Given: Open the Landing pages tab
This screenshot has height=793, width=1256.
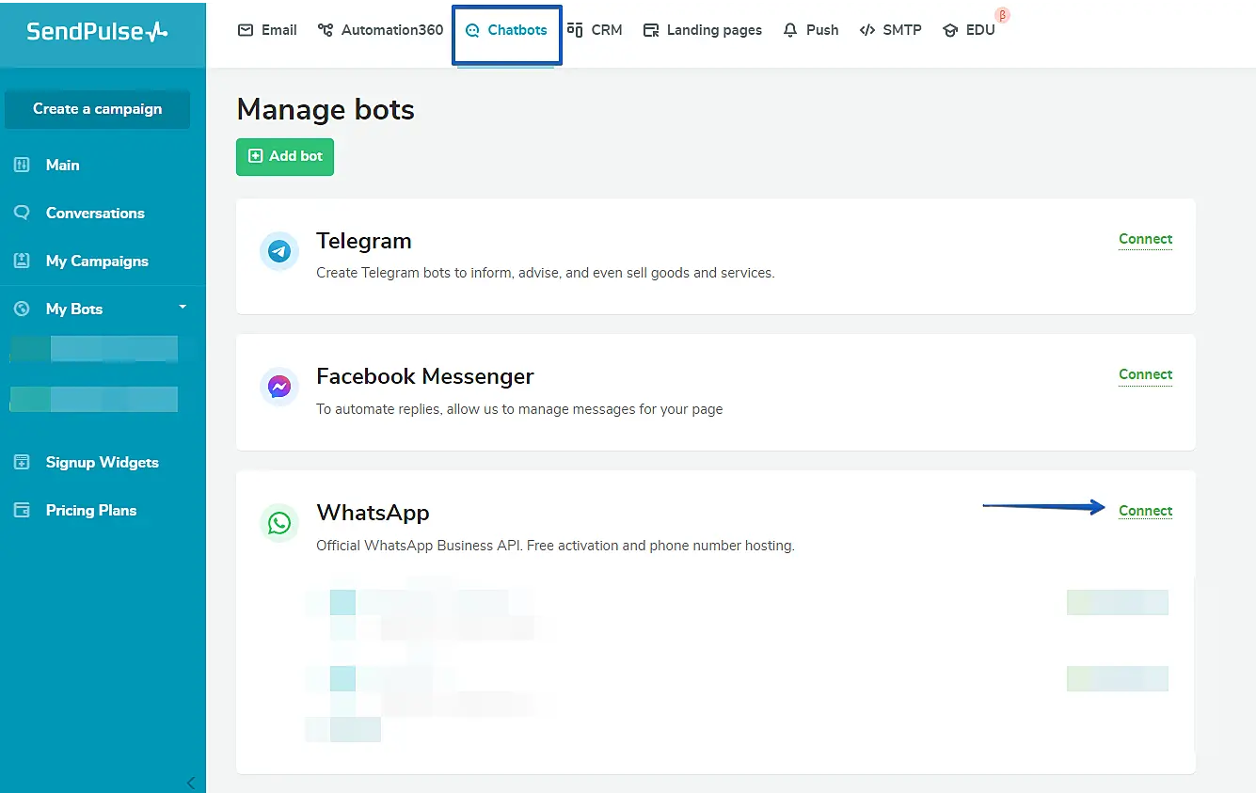Looking at the screenshot, I should pos(702,30).
